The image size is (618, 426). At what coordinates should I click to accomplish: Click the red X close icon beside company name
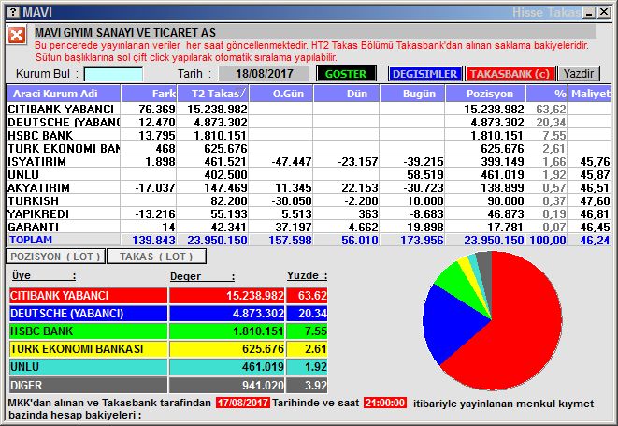pyautogui.click(x=17, y=36)
